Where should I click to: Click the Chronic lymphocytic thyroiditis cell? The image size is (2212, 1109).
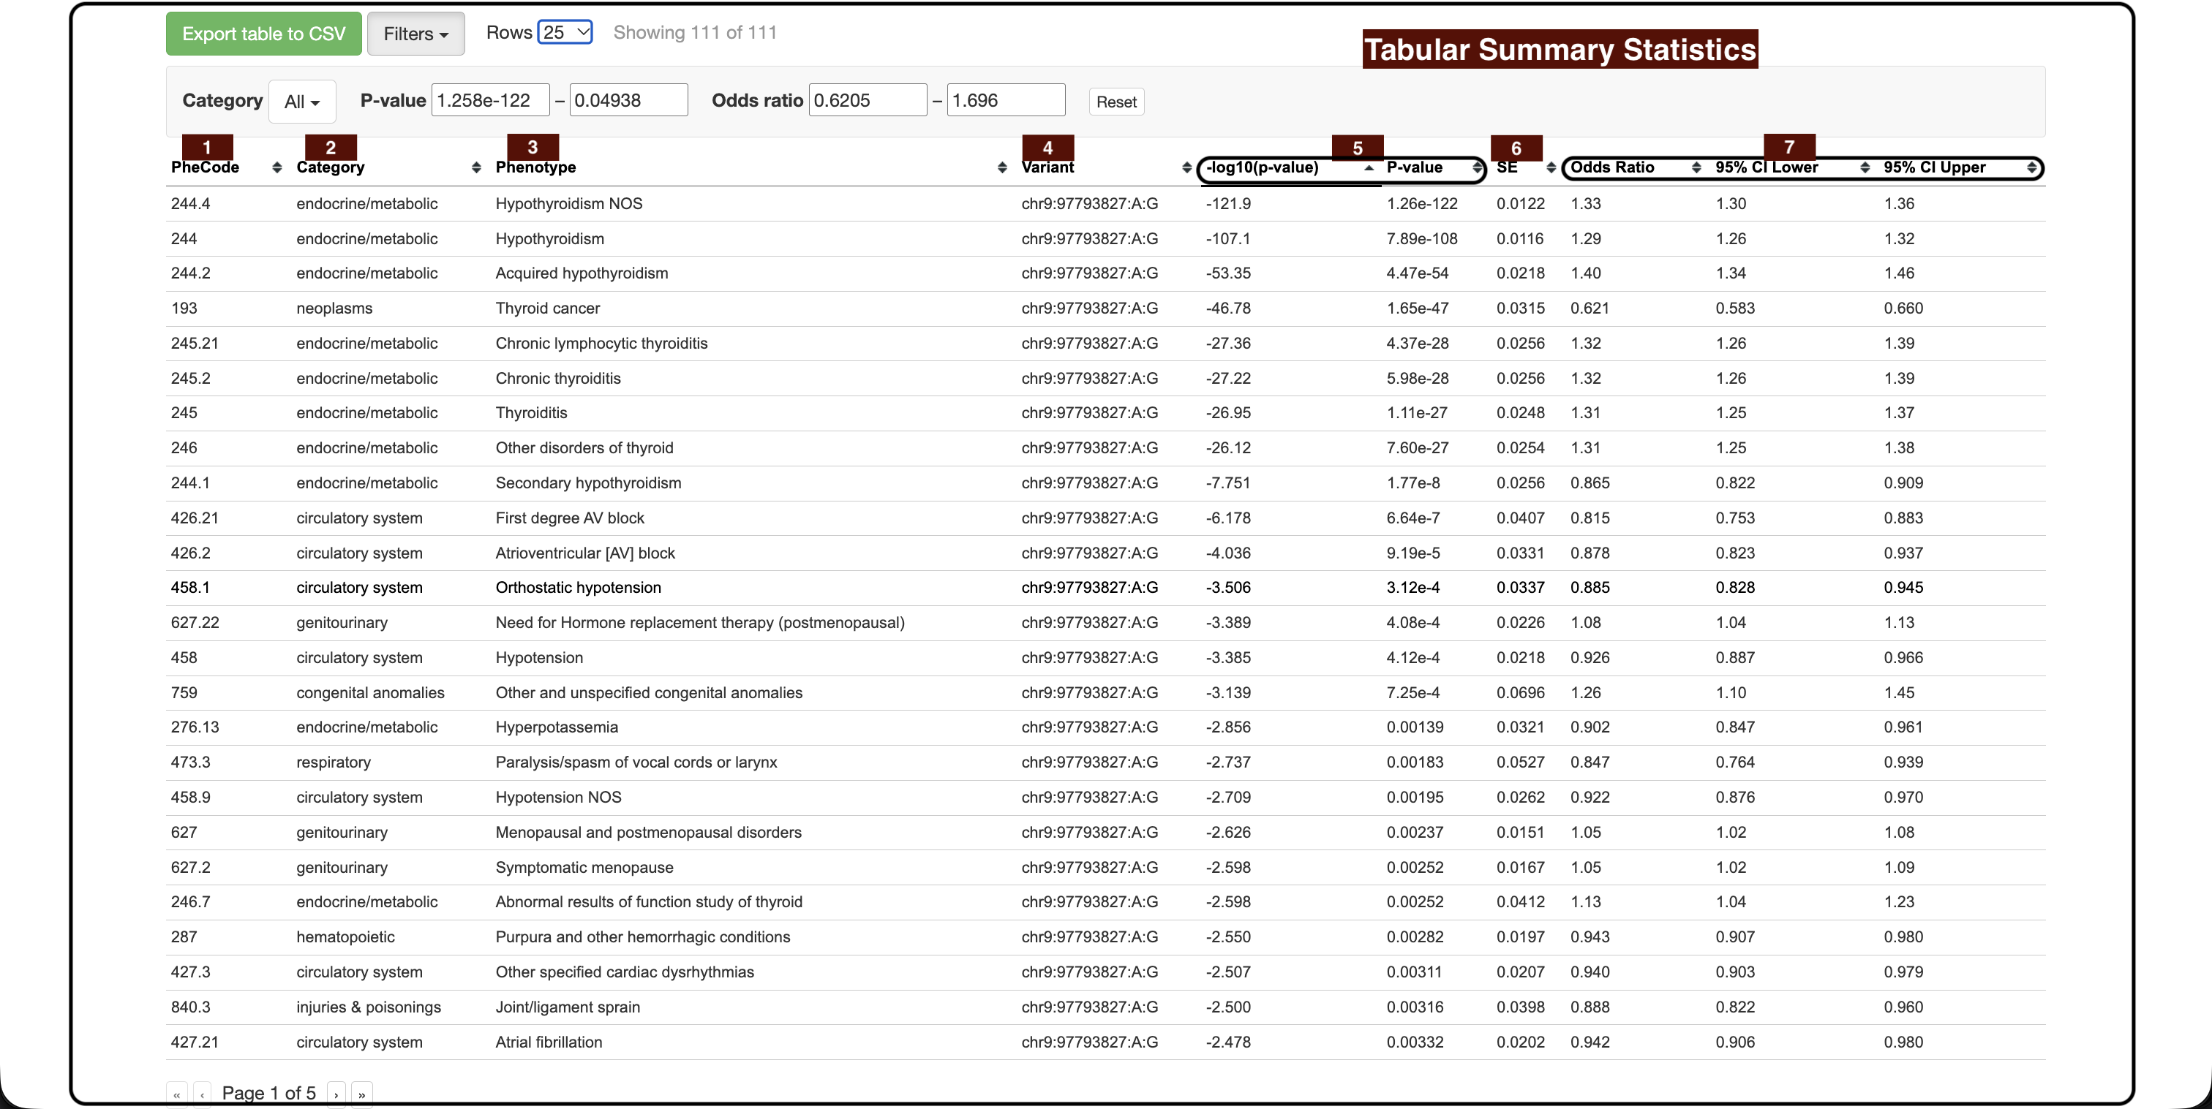tap(602, 344)
